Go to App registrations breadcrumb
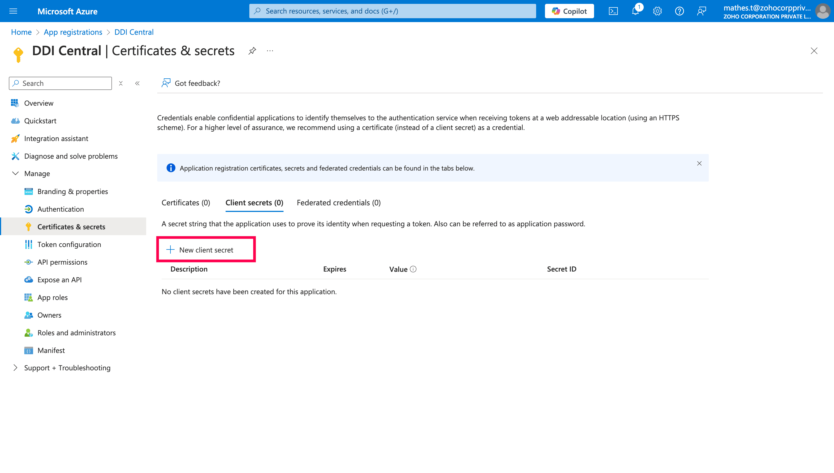Image resolution: width=834 pixels, height=473 pixels. pyautogui.click(x=73, y=32)
